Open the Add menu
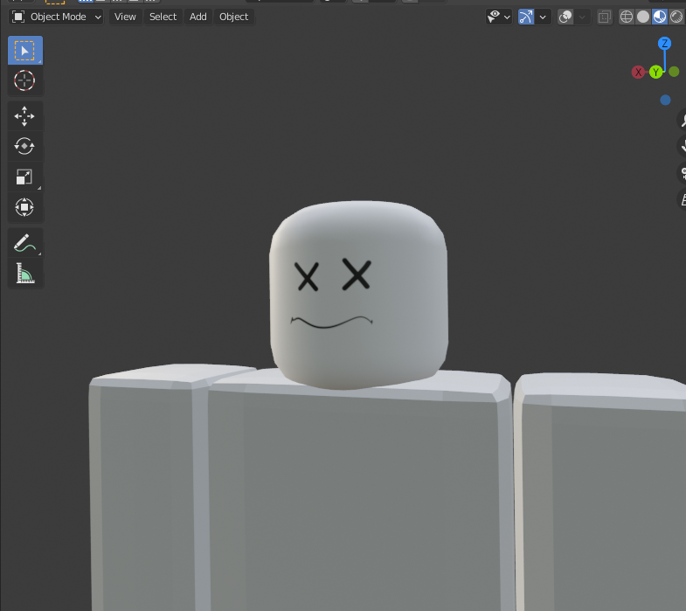 (197, 17)
